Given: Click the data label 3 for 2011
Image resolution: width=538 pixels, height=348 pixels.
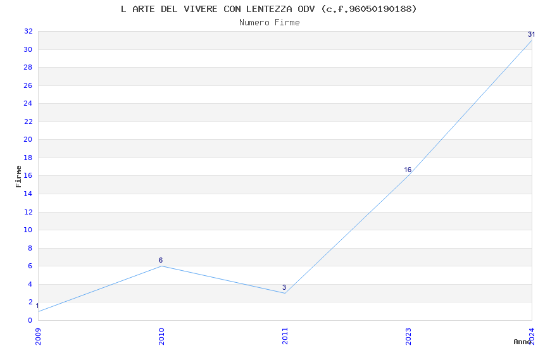Looking at the screenshot, I should coord(284,287).
